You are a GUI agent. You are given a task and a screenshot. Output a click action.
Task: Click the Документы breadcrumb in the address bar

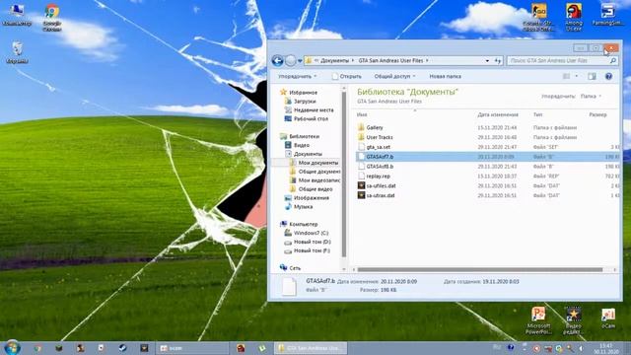click(334, 61)
